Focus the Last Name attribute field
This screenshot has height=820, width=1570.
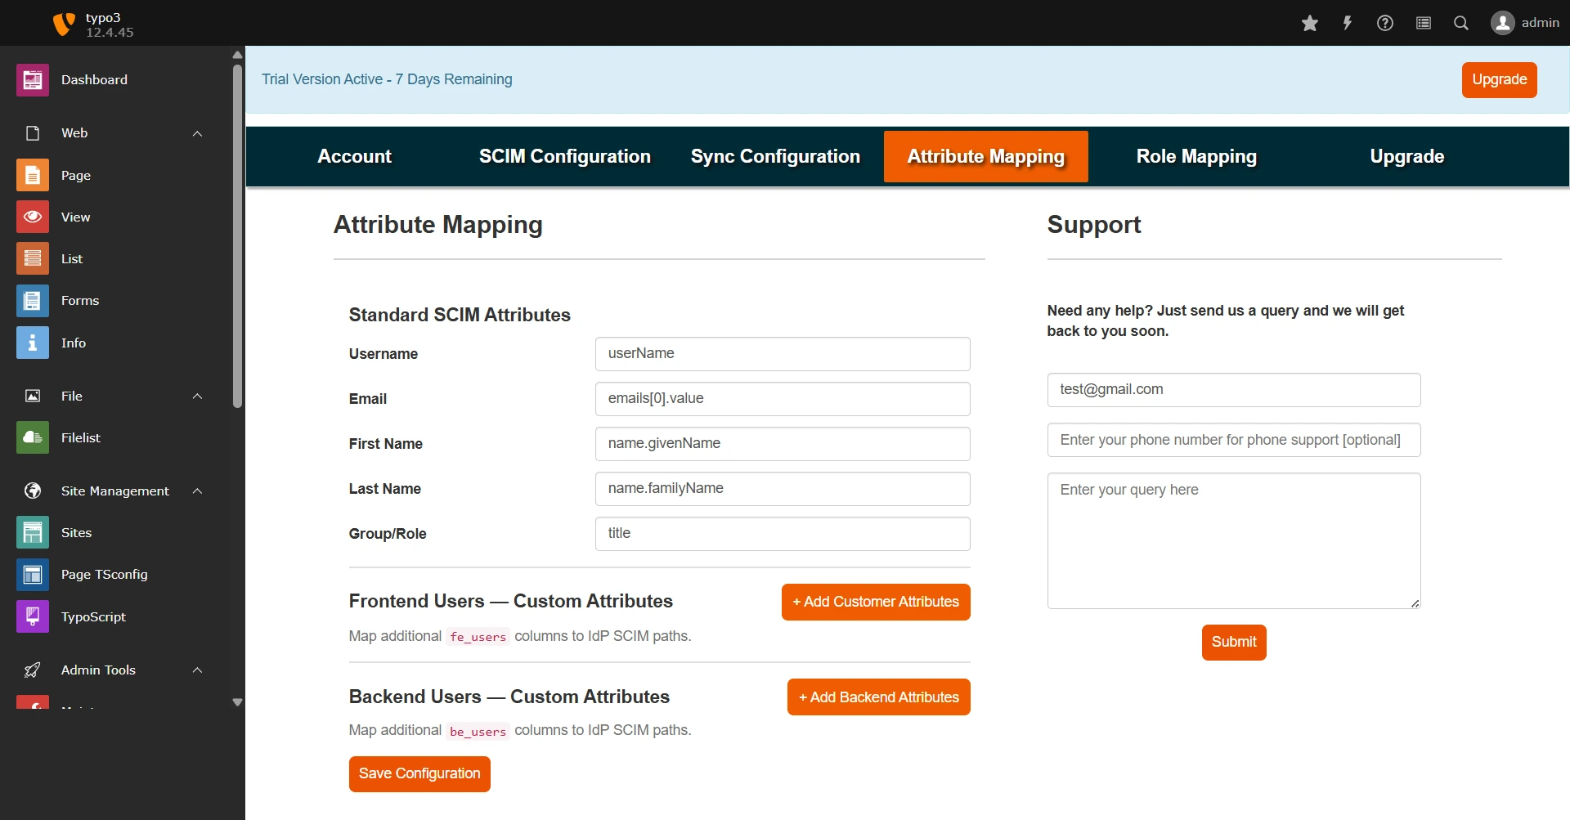(x=783, y=489)
